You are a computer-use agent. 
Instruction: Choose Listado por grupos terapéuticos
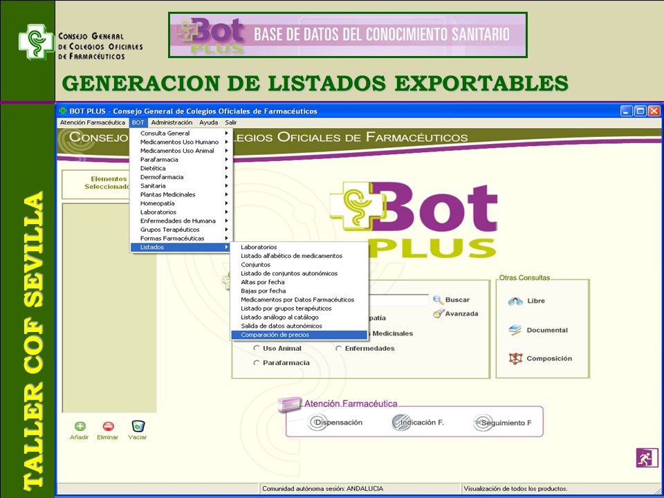299,308
